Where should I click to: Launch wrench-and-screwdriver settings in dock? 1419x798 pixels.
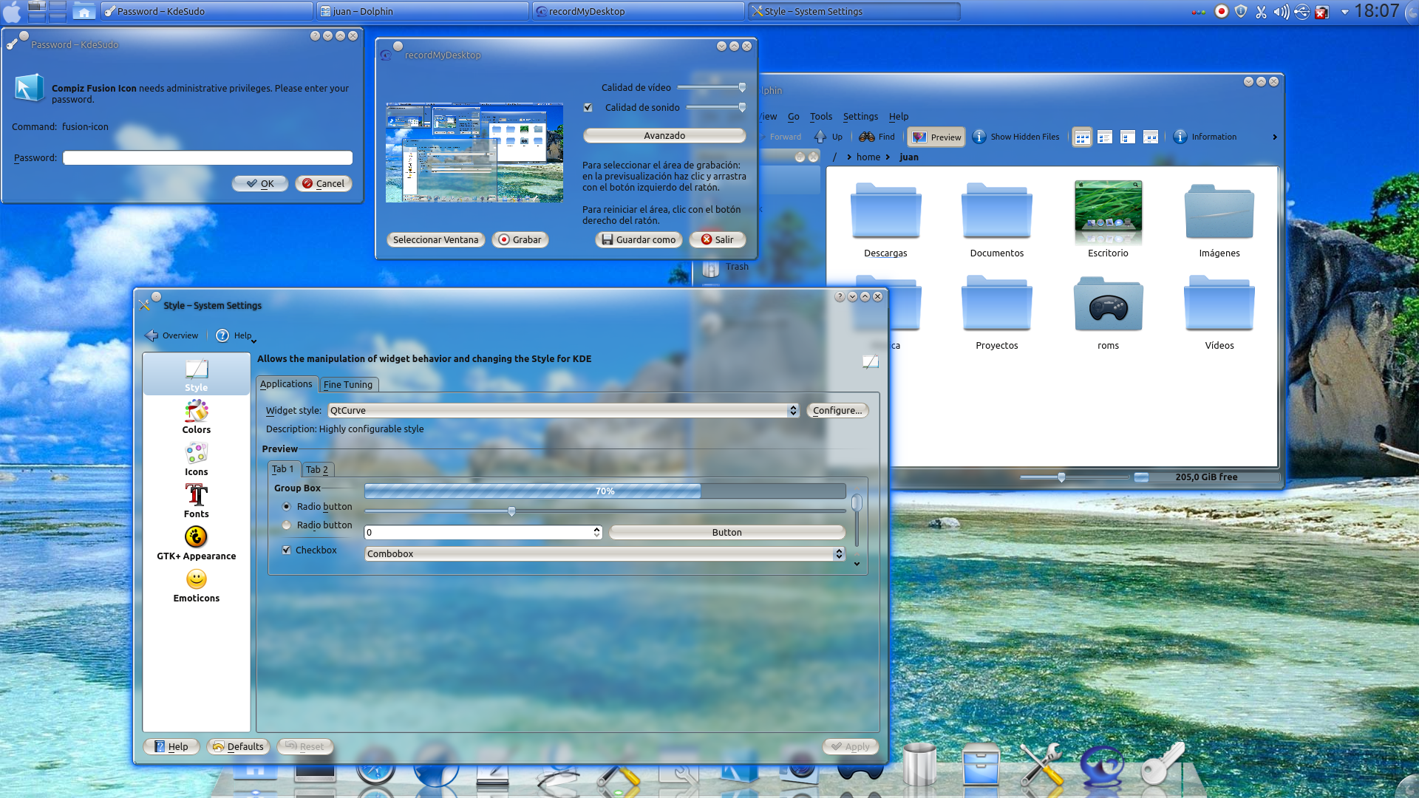[1041, 765]
